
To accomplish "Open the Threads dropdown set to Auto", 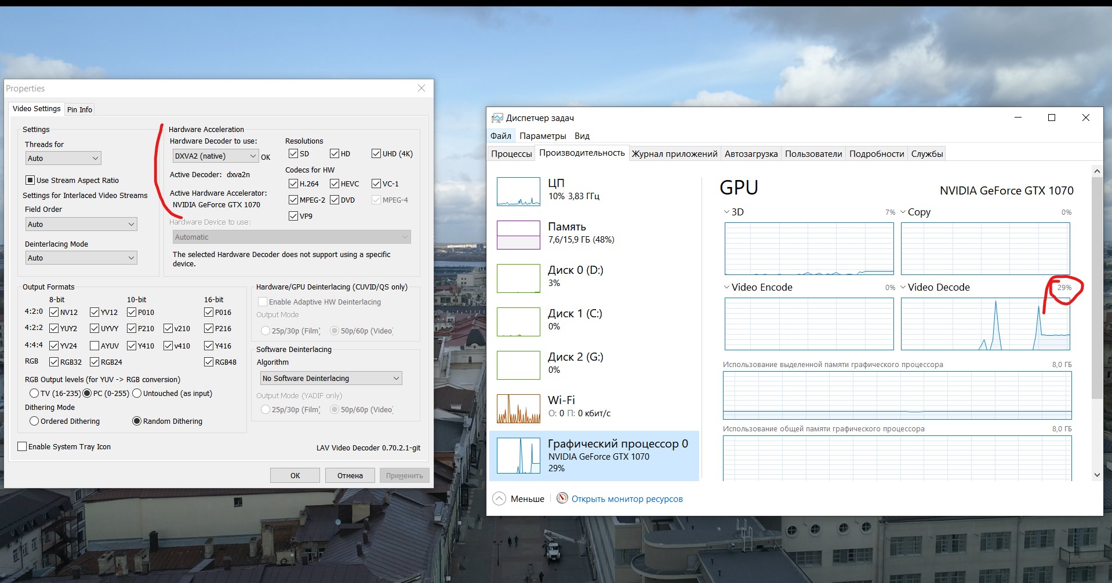I will [x=63, y=158].
